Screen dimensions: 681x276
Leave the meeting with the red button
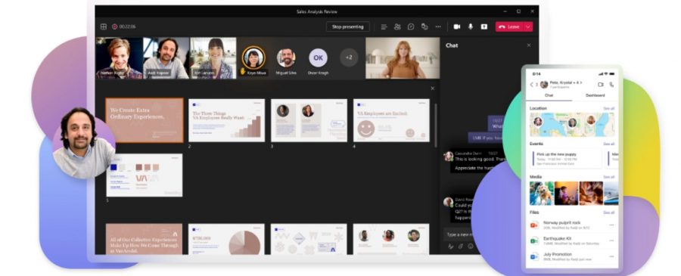[x=509, y=26]
